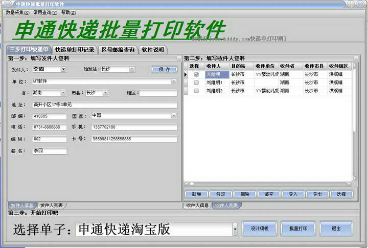Click the row selector arrow of first row
Image resolution: width=368 pixels, height=248 pixels.
[x=186, y=75]
